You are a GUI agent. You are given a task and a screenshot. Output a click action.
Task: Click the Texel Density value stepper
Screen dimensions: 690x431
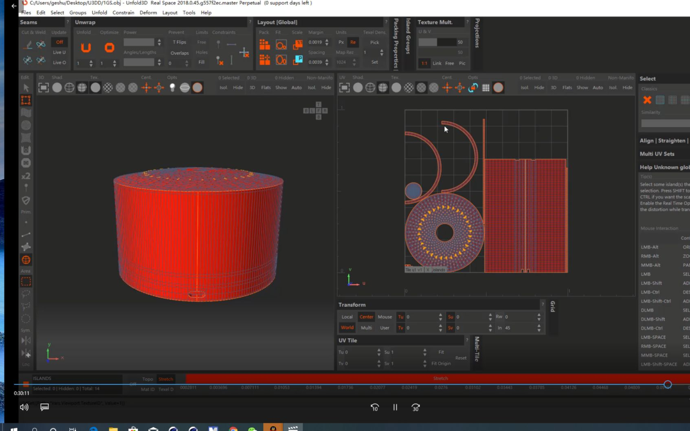tap(382, 52)
